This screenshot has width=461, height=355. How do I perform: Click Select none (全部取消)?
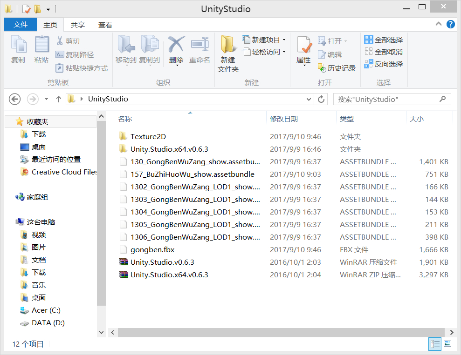[383, 52]
